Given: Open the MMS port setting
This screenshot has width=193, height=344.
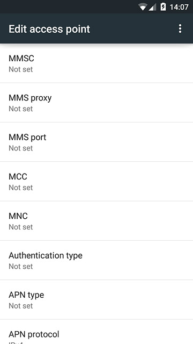Looking at the screenshot, I should click(96, 142).
